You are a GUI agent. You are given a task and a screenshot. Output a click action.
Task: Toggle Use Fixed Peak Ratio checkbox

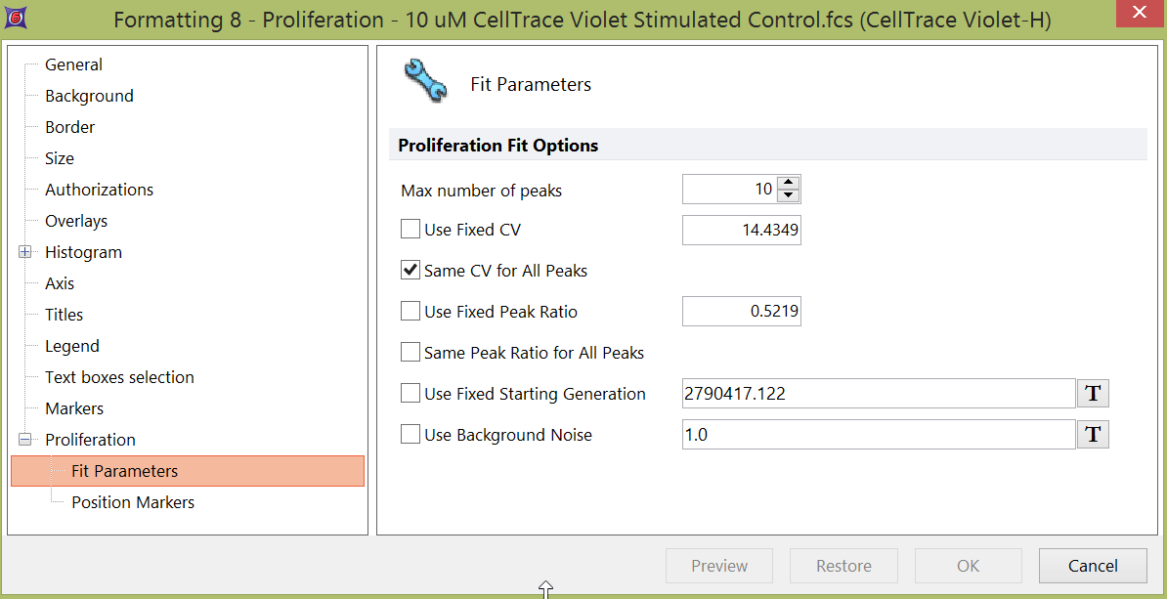coord(411,312)
